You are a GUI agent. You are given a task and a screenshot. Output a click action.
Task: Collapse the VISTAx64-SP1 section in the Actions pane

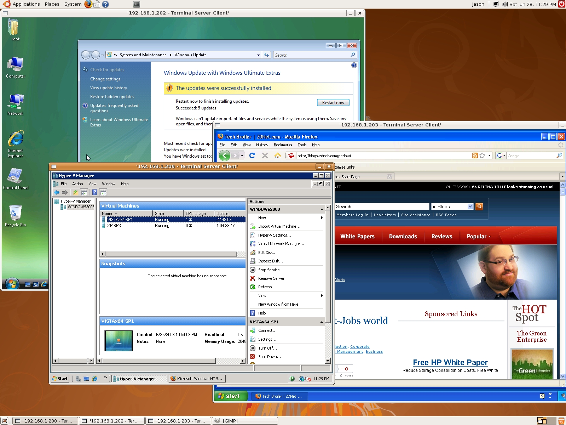pos(322,322)
